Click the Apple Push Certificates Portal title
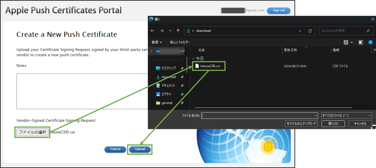Image resolution: width=376 pixels, height=168 pixels. pyautogui.click(x=64, y=10)
